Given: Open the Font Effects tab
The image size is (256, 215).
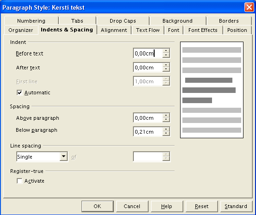Looking at the screenshot, I should 203,30.
